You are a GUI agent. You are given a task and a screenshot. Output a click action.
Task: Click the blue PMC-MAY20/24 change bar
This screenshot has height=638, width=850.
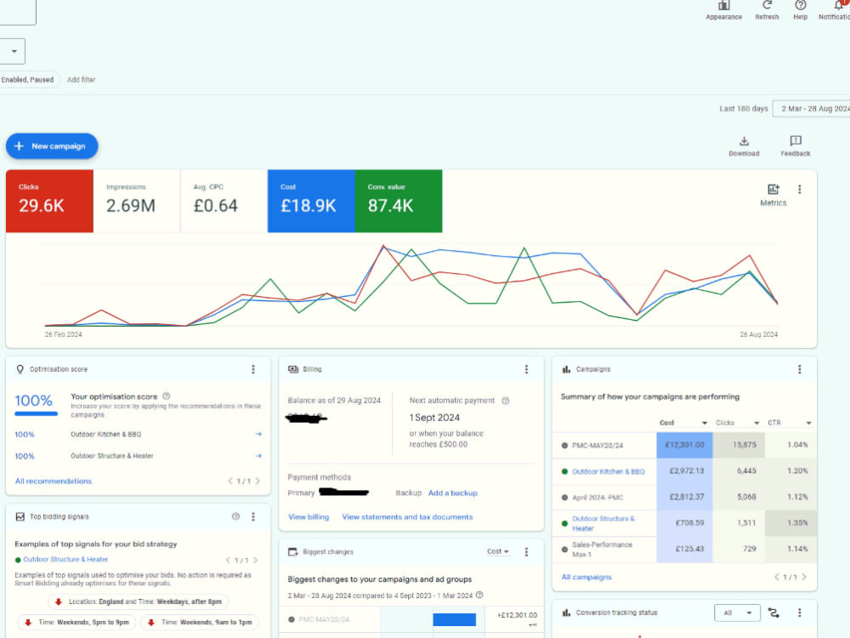pos(454,619)
